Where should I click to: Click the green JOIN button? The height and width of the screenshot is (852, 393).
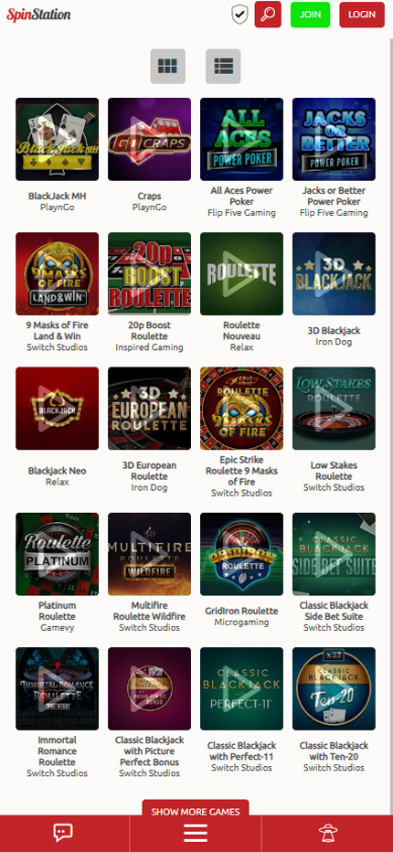click(x=311, y=15)
